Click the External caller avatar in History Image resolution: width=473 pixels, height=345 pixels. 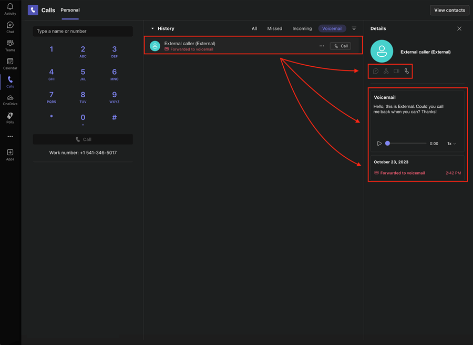(155, 46)
